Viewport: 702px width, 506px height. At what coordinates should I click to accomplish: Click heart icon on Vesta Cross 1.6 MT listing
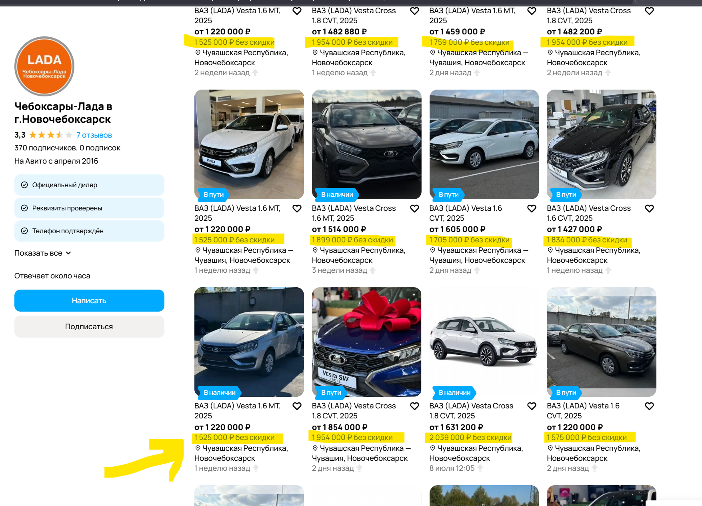[x=414, y=208]
